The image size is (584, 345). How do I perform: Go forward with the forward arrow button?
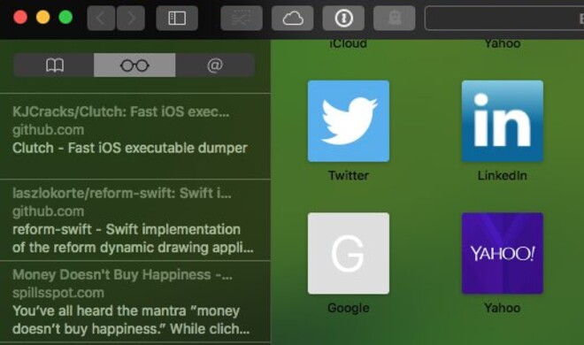[131, 18]
